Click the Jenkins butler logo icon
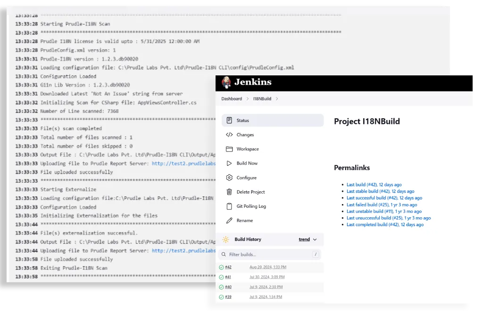This screenshot has height=311, width=483. (x=226, y=82)
